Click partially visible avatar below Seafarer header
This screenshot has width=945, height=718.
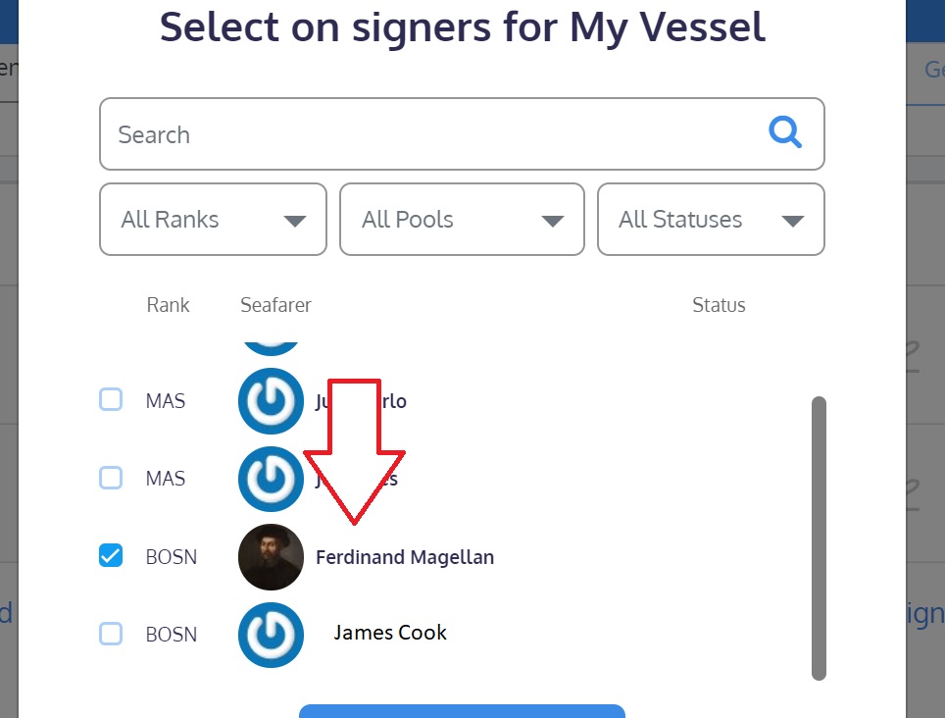pyautogui.click(x=272, y=344)
